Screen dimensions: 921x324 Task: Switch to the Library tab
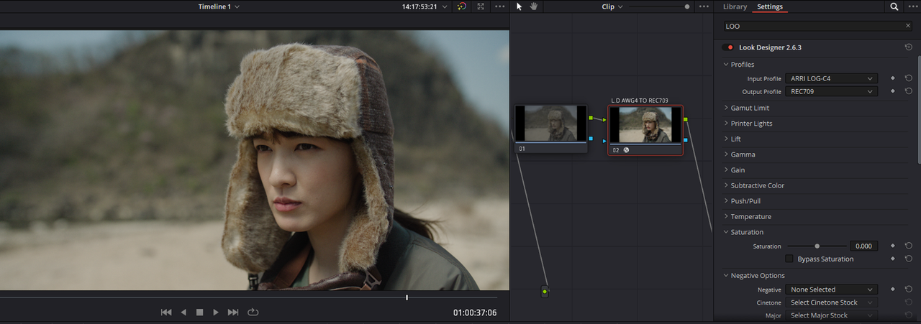[x=735, y=6]
